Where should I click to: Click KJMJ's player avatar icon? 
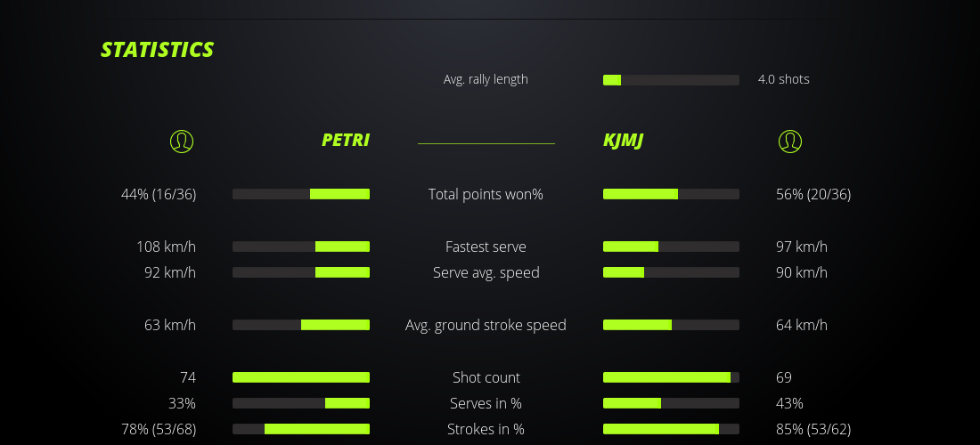pyautogui.click(x=790, y=141)
